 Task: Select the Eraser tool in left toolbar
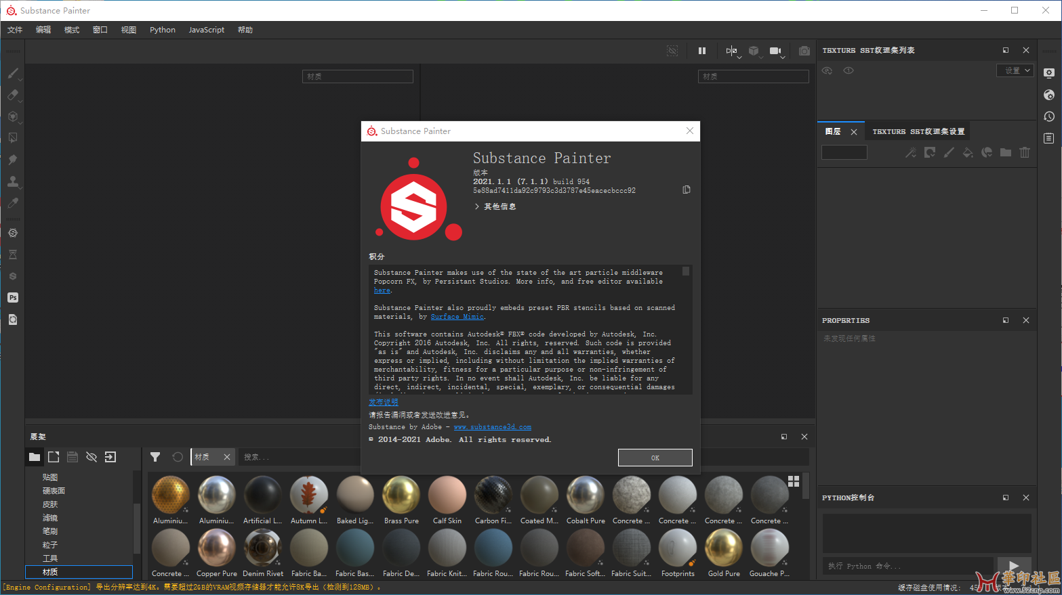(13, 95)
